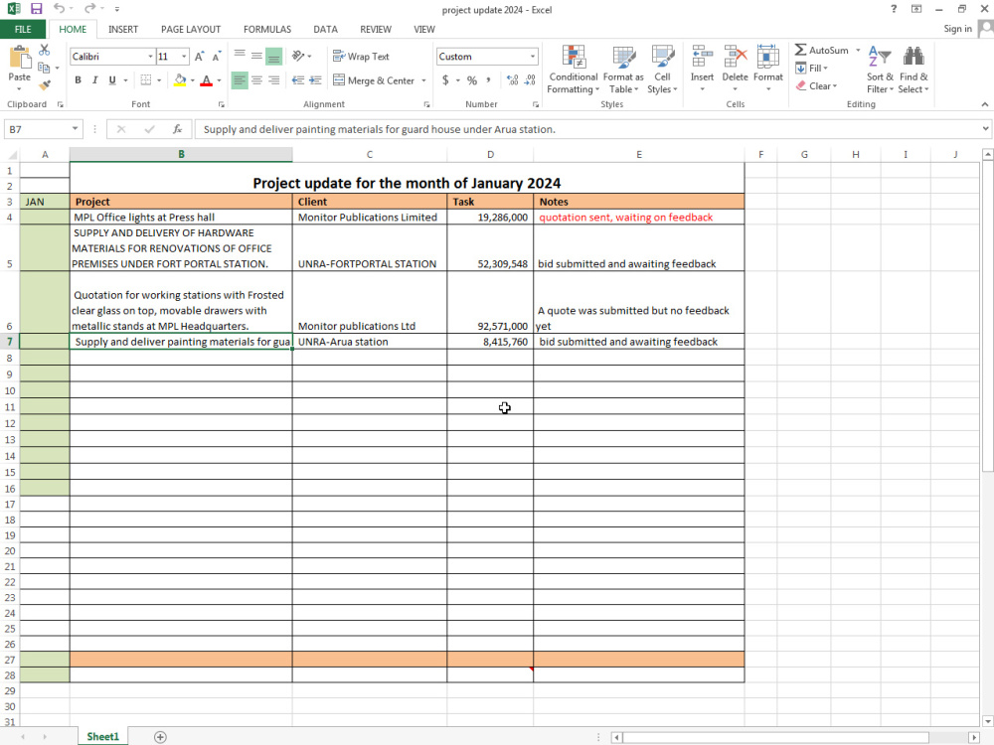Toggle Top Align vertical alignment

(x=240, y=57)
